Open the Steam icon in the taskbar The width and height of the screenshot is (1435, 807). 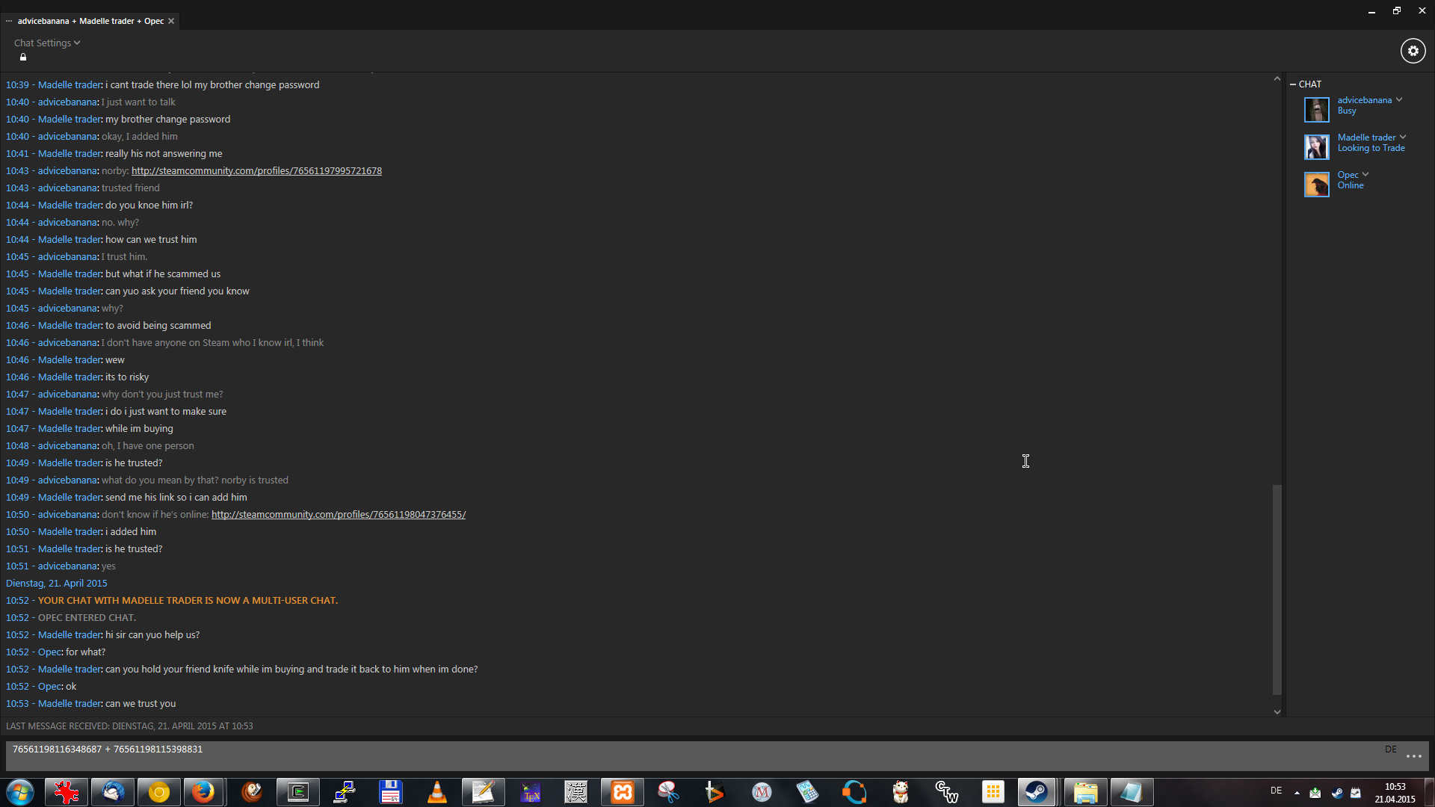(1036, 792)
